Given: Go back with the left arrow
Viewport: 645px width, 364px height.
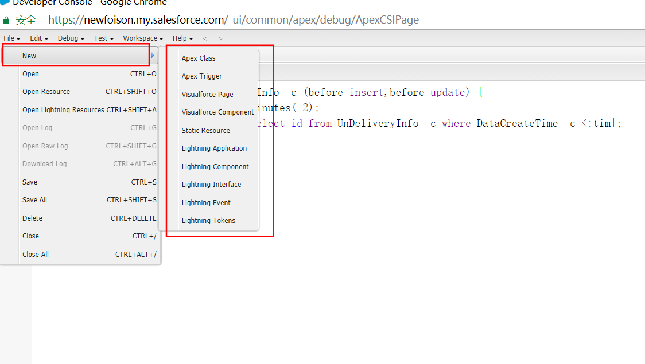Looking at the screenshot, I should (x=205, y=38).
